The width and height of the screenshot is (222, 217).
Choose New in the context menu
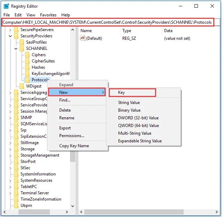point(77,92)
